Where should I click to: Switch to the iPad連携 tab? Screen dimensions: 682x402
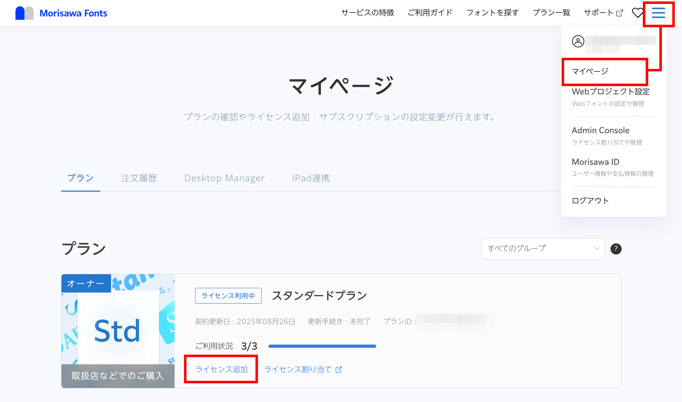[311, 178]
